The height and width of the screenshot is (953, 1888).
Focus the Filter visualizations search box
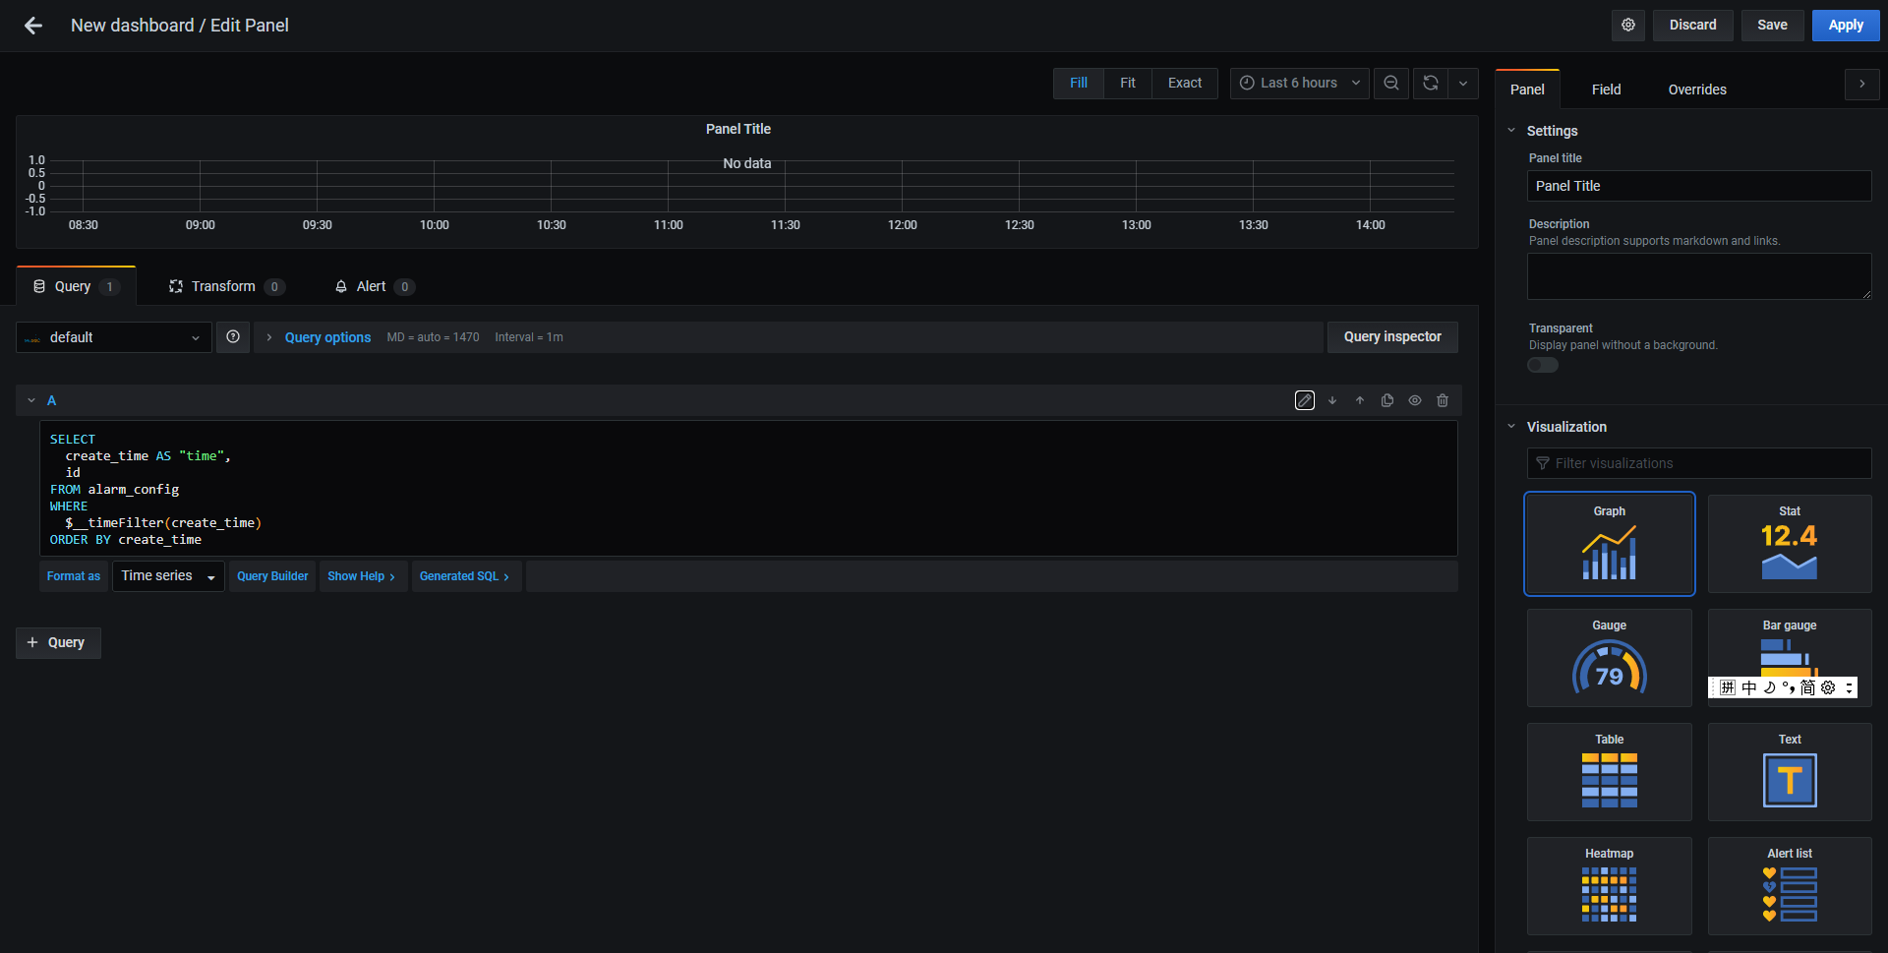coord(1699,463)
